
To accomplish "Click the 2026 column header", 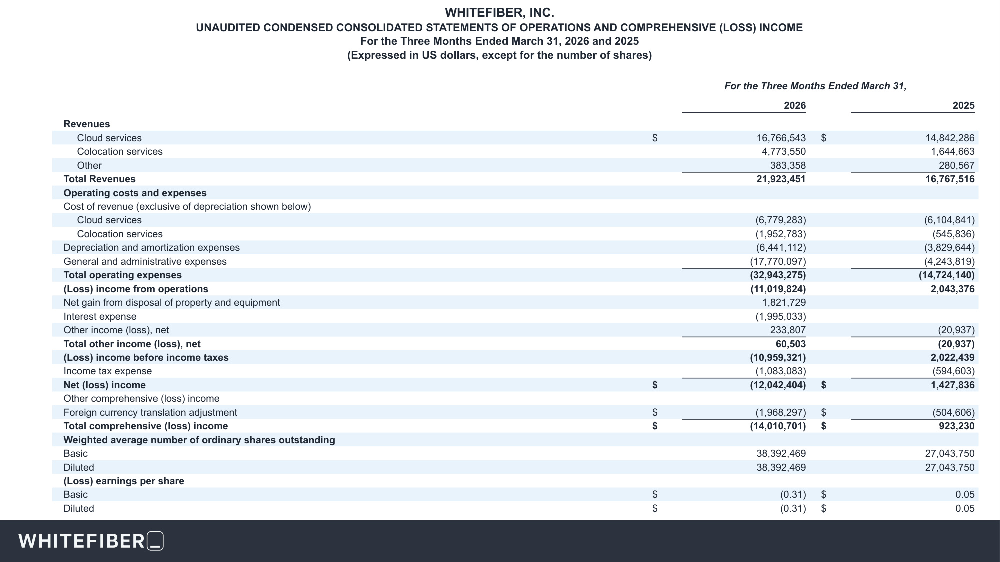I will [795, 106].
